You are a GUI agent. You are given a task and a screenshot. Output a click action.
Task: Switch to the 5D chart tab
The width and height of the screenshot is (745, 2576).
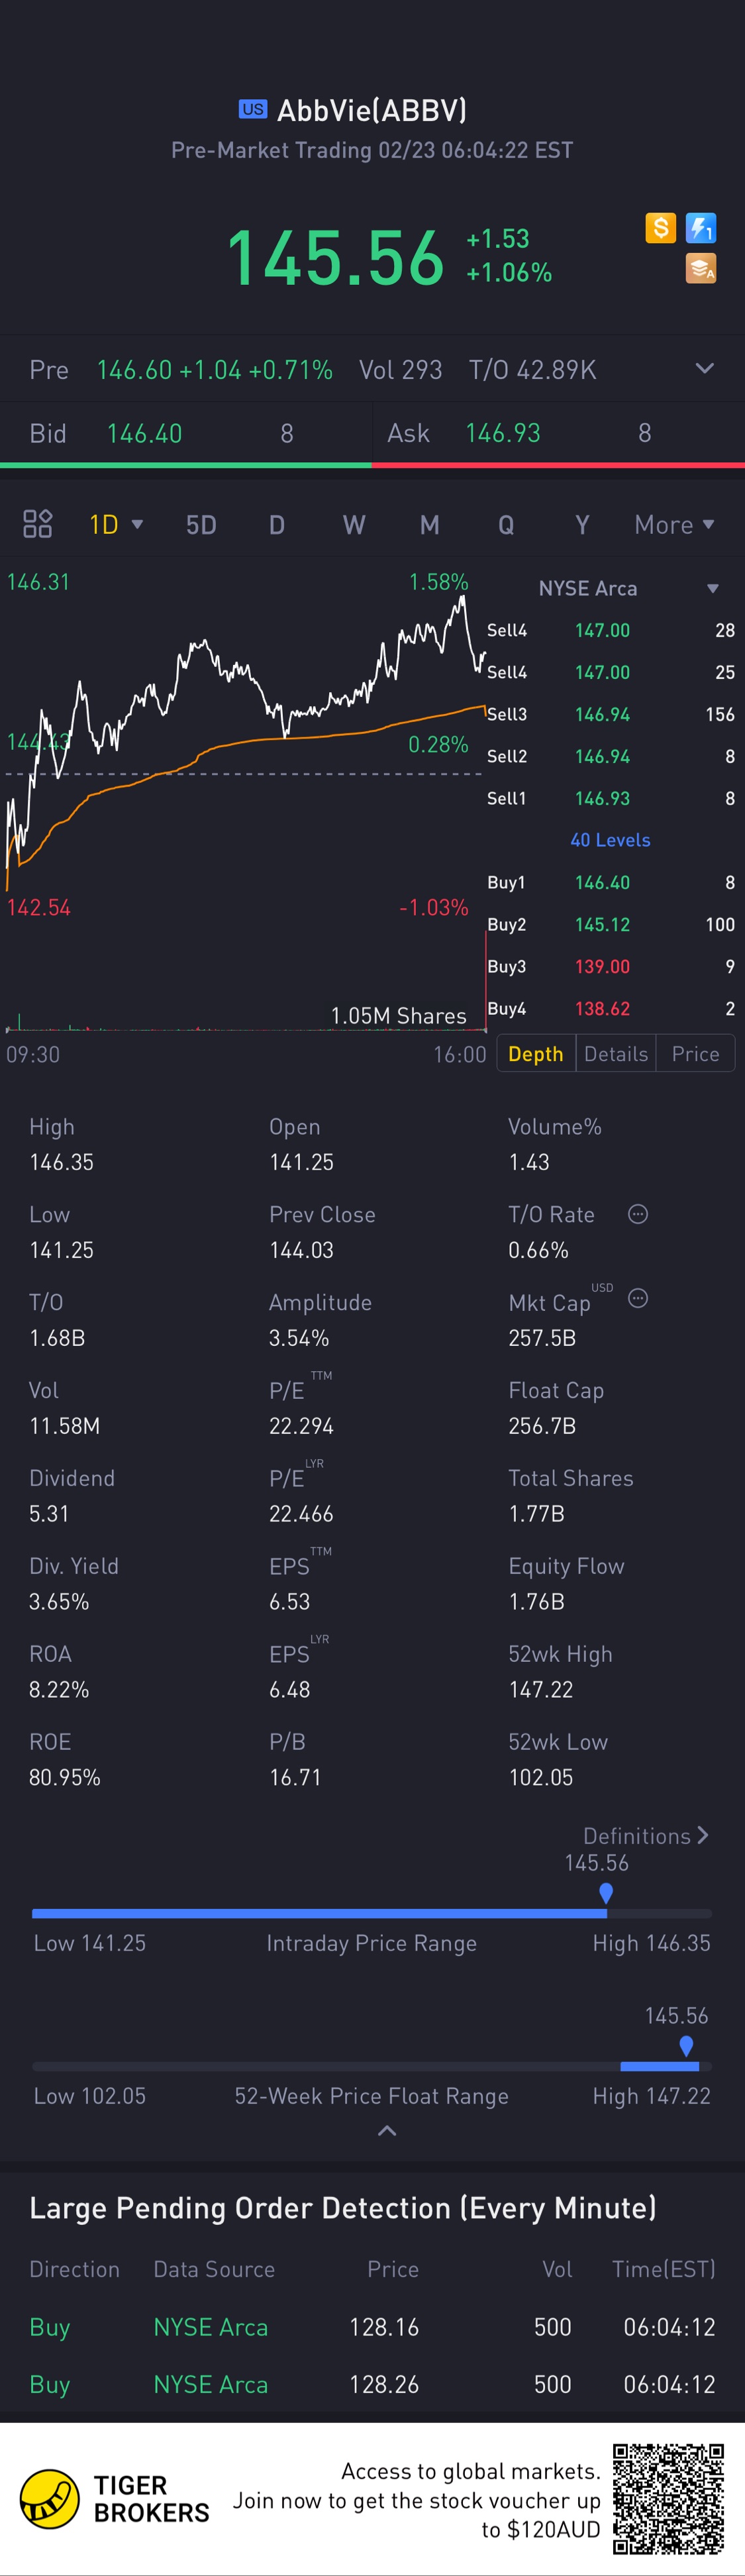[x=201, y=525]
